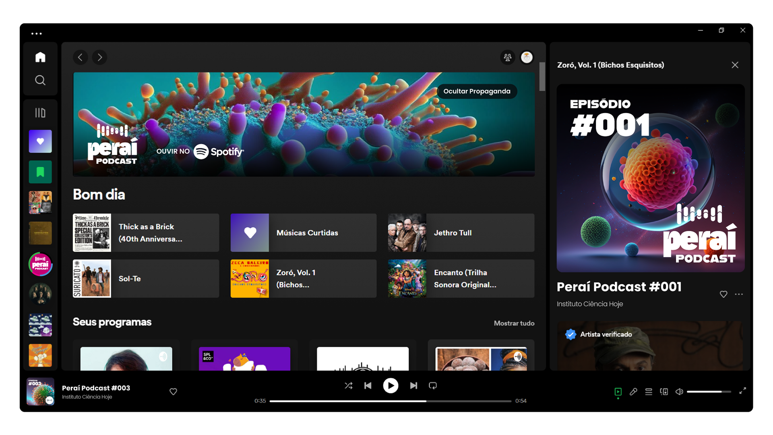This screenshot has width=773, height=435.
Task: Like Peraí Podcast #003 with heart
Action: pos(173,391)
